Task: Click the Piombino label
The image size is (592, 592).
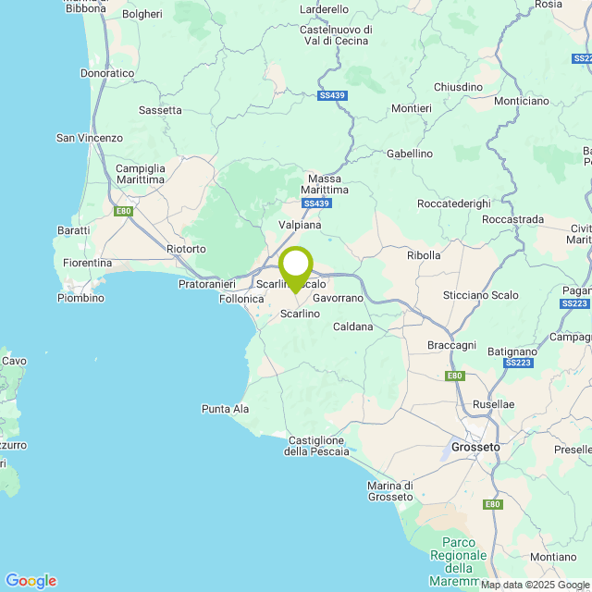Action: (x=80, y=298)
